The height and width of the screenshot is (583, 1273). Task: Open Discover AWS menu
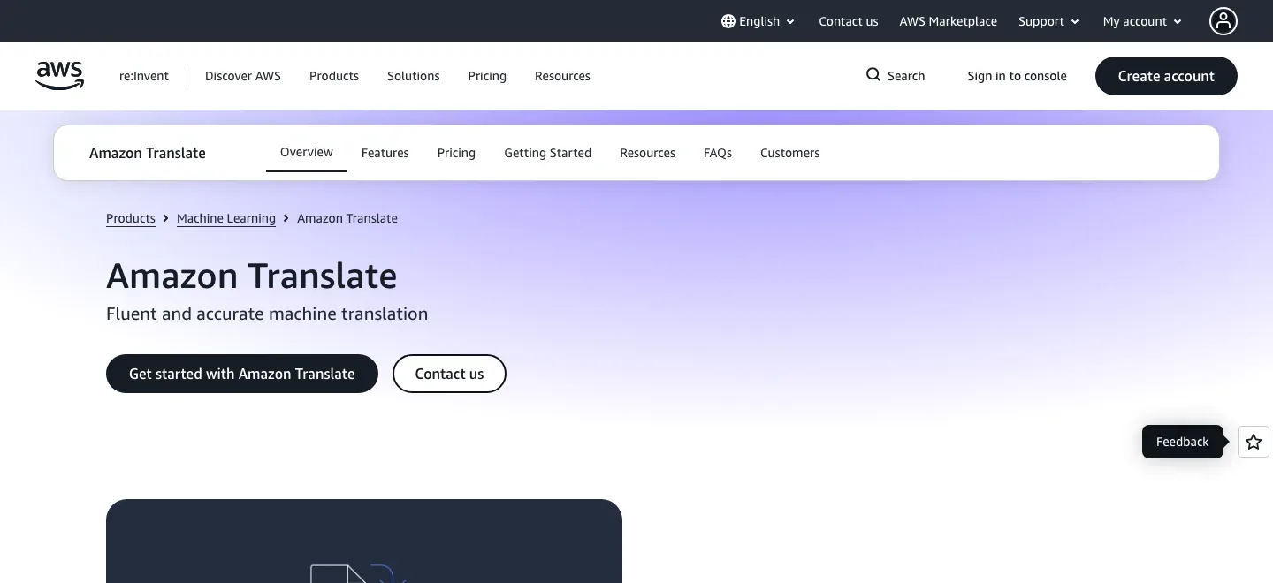click(243, 76)
